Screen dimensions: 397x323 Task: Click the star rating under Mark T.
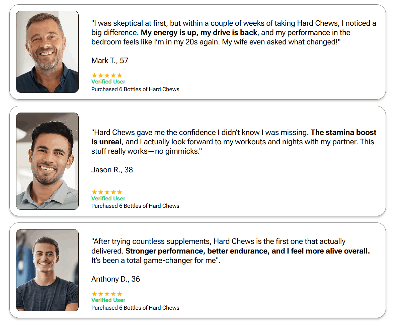click(x=107, y=75)
